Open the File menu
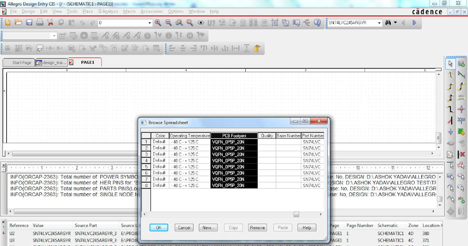Image resolution: width=468 pixels, height=246 pixels. click(x=13, y=11)
